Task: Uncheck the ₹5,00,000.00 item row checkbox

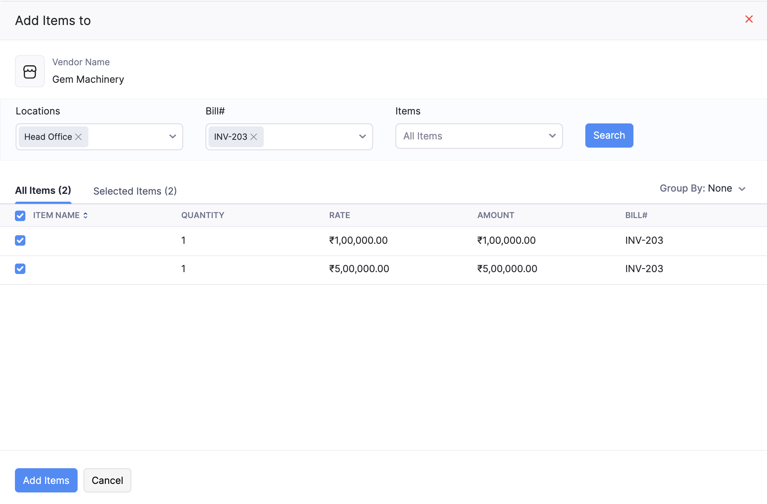Action: point(20,269)
